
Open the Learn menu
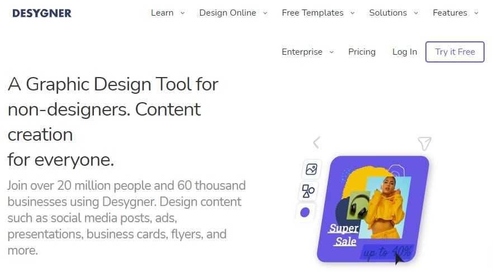coord(162,13)
